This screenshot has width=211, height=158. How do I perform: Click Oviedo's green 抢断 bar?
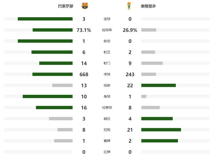tap(158, 85)
